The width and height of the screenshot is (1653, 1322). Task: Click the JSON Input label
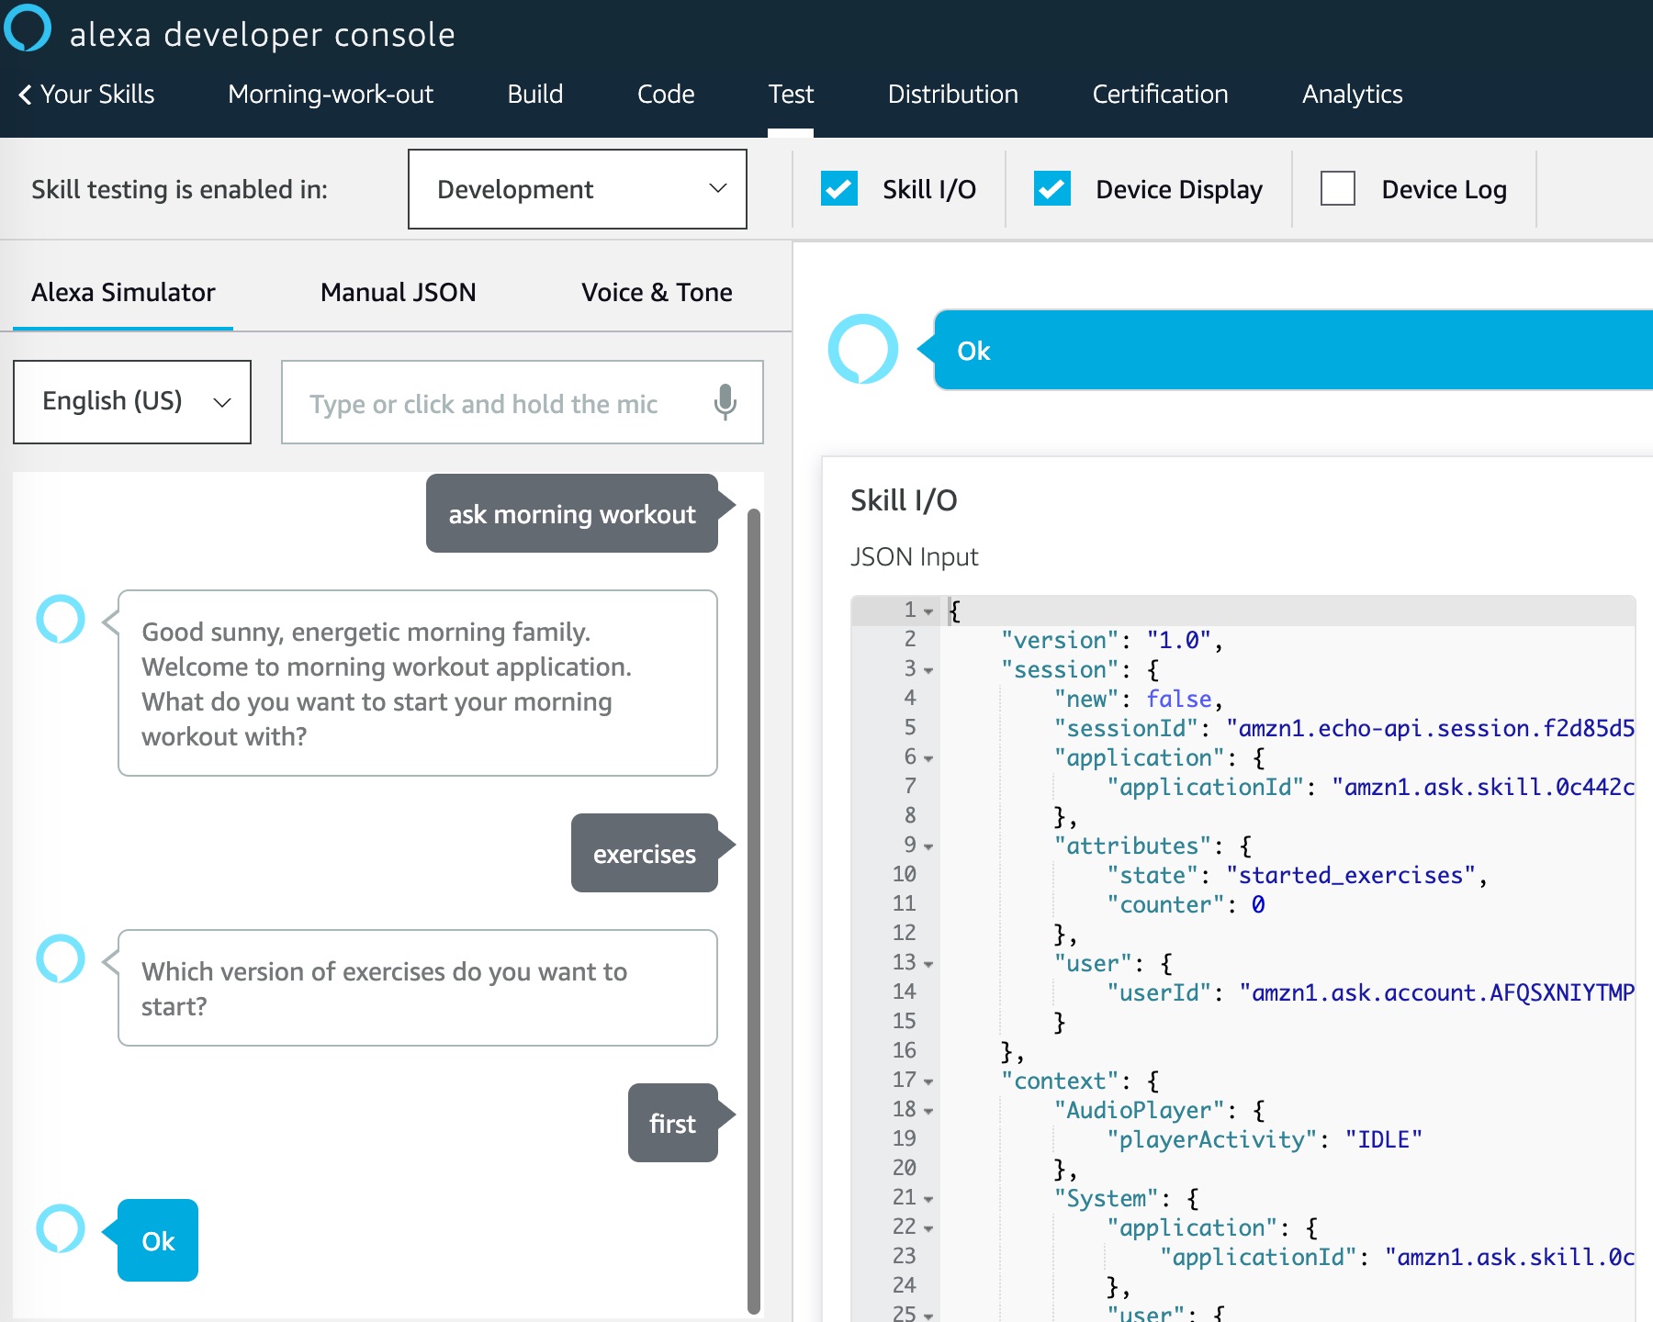point(915,556)
